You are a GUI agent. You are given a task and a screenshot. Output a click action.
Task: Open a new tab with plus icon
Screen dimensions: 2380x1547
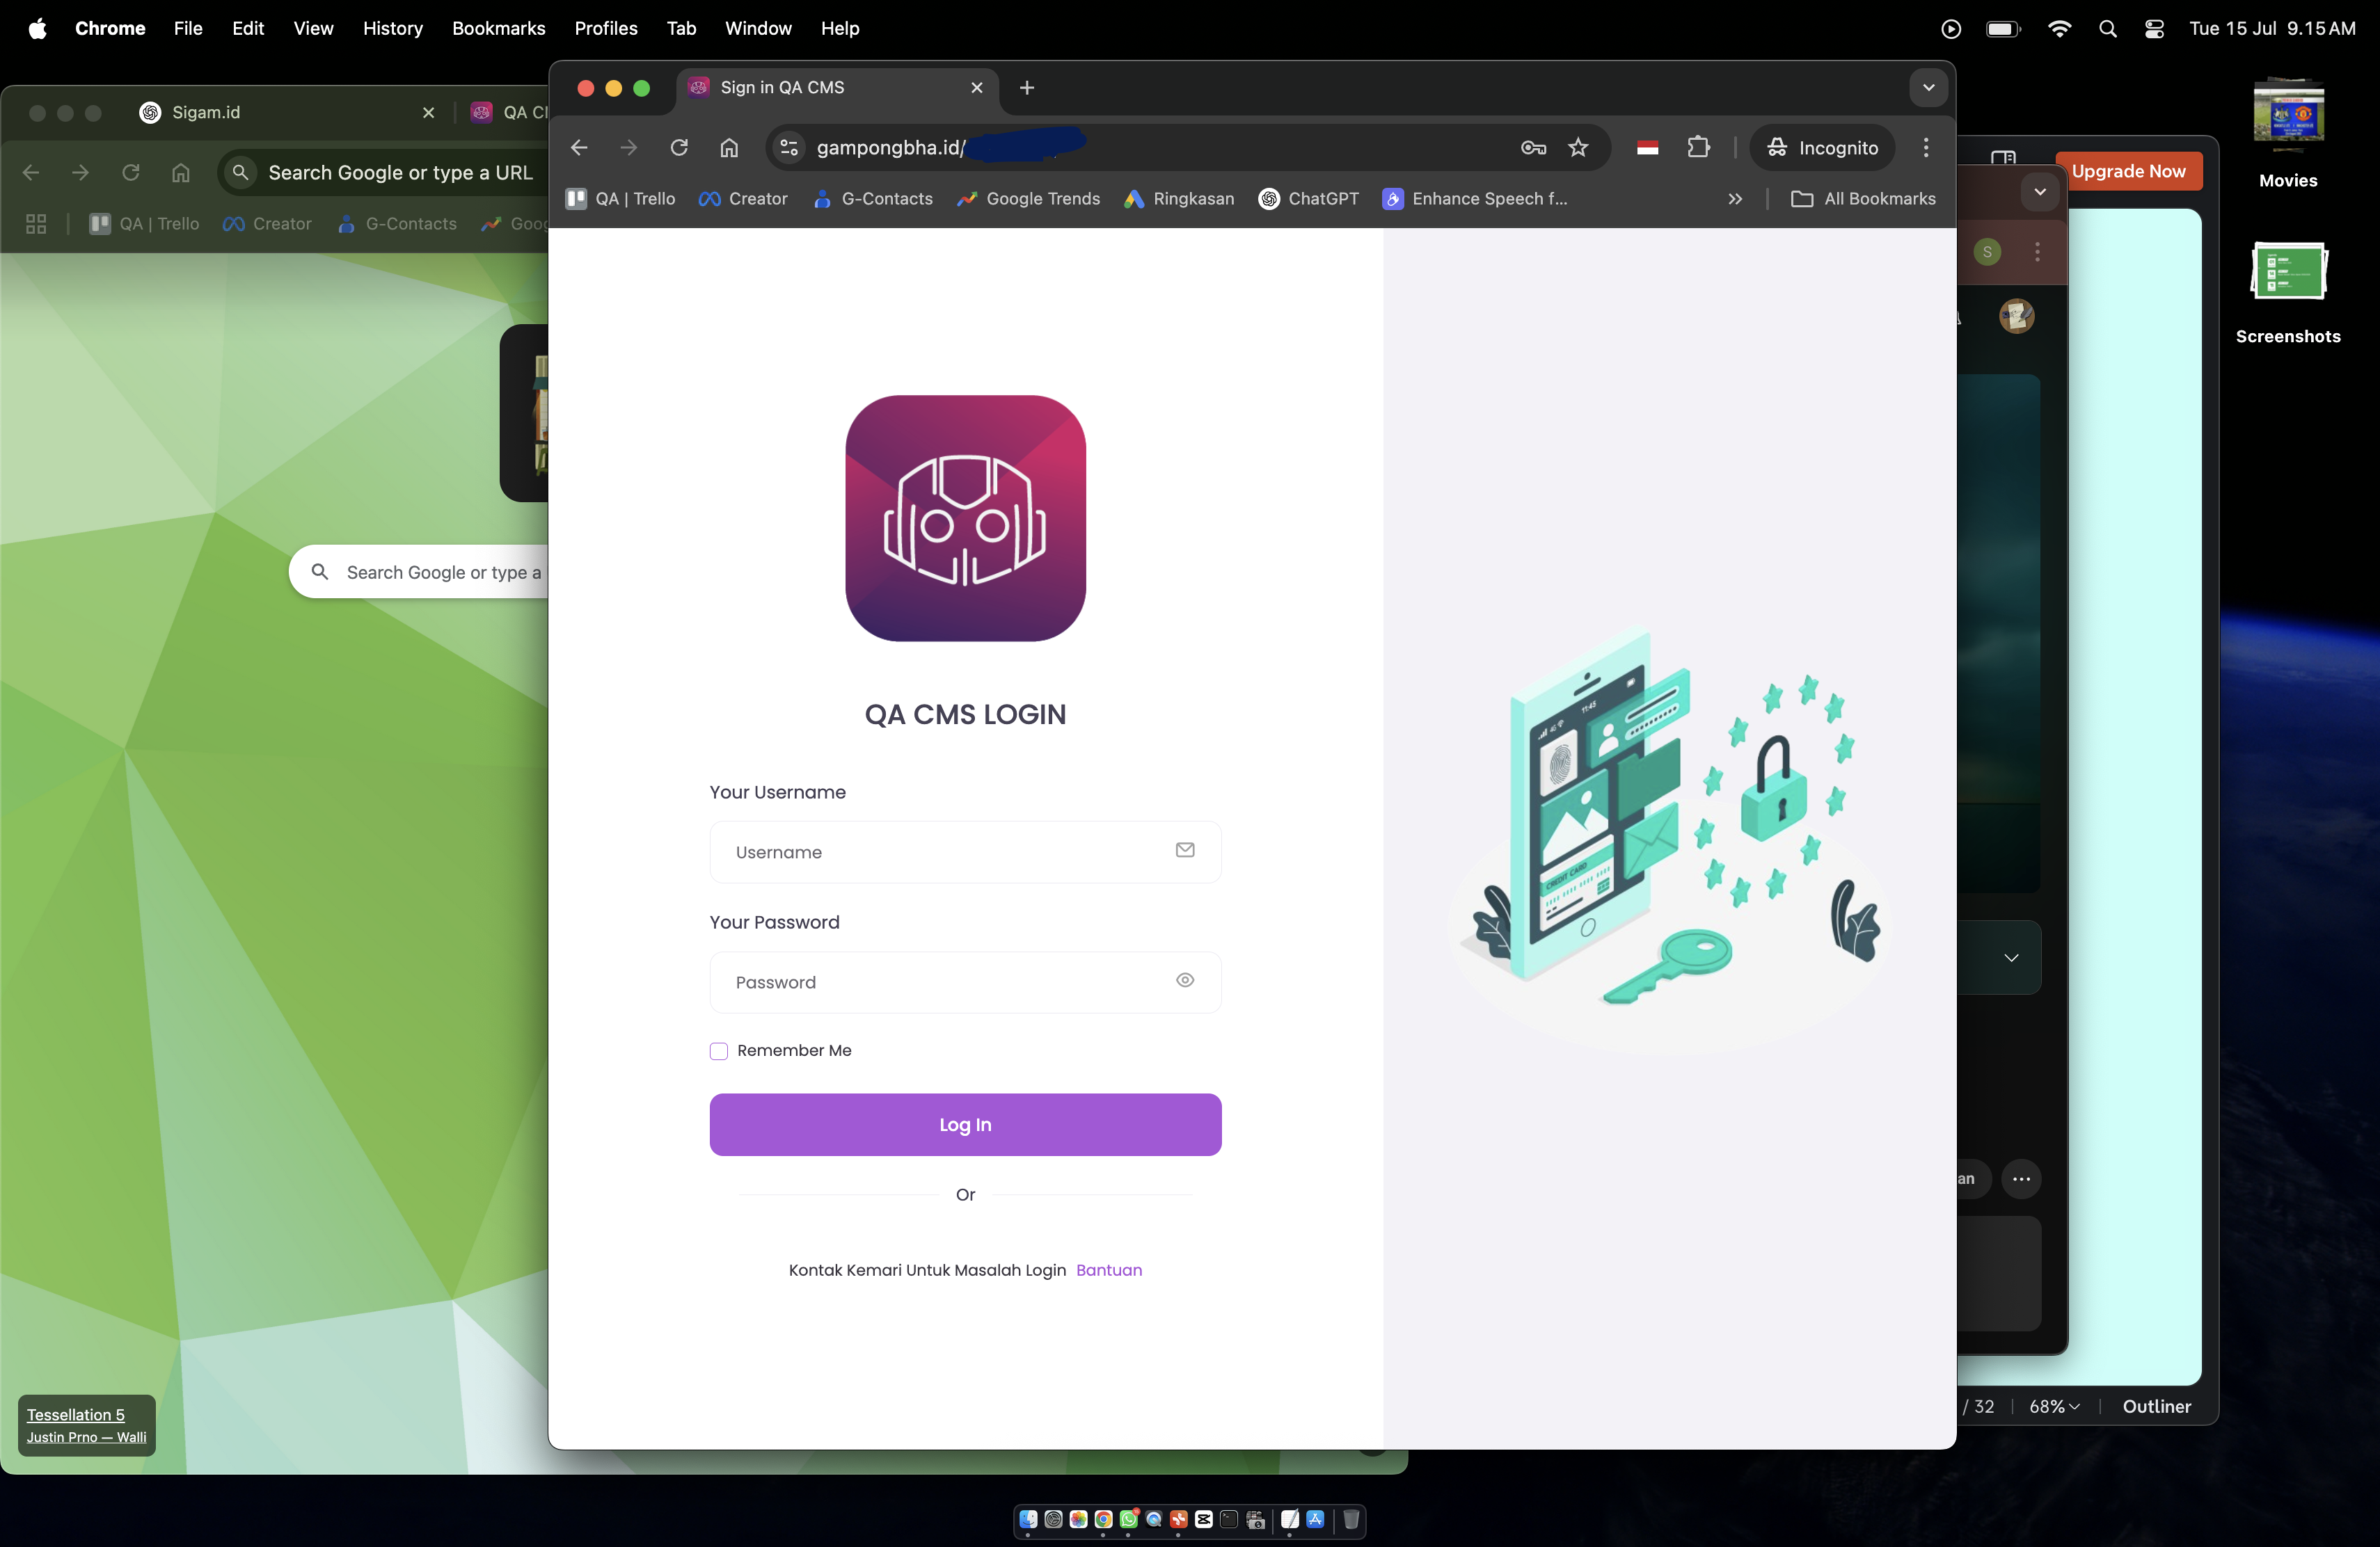pyautogui.click(x=1027, y=88)
